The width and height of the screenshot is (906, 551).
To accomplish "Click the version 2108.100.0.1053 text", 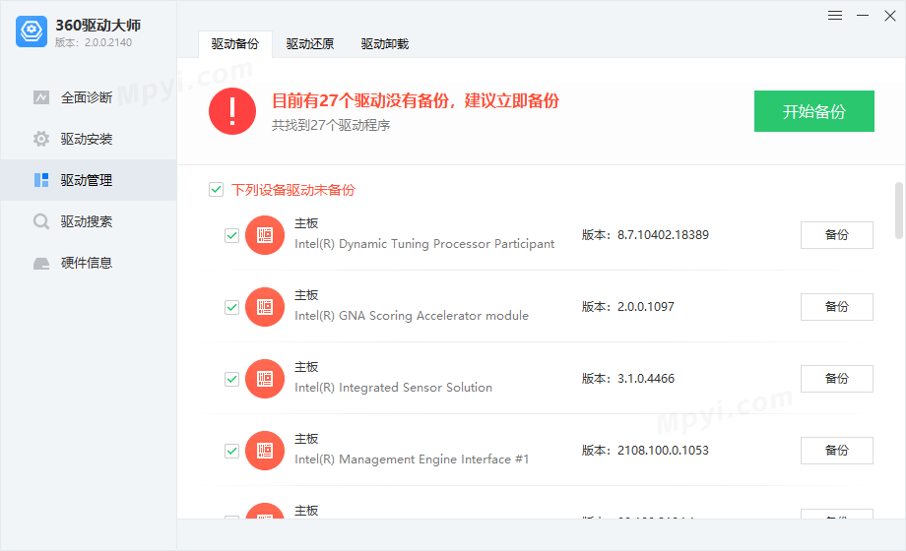I will click(x=663, y=450).
